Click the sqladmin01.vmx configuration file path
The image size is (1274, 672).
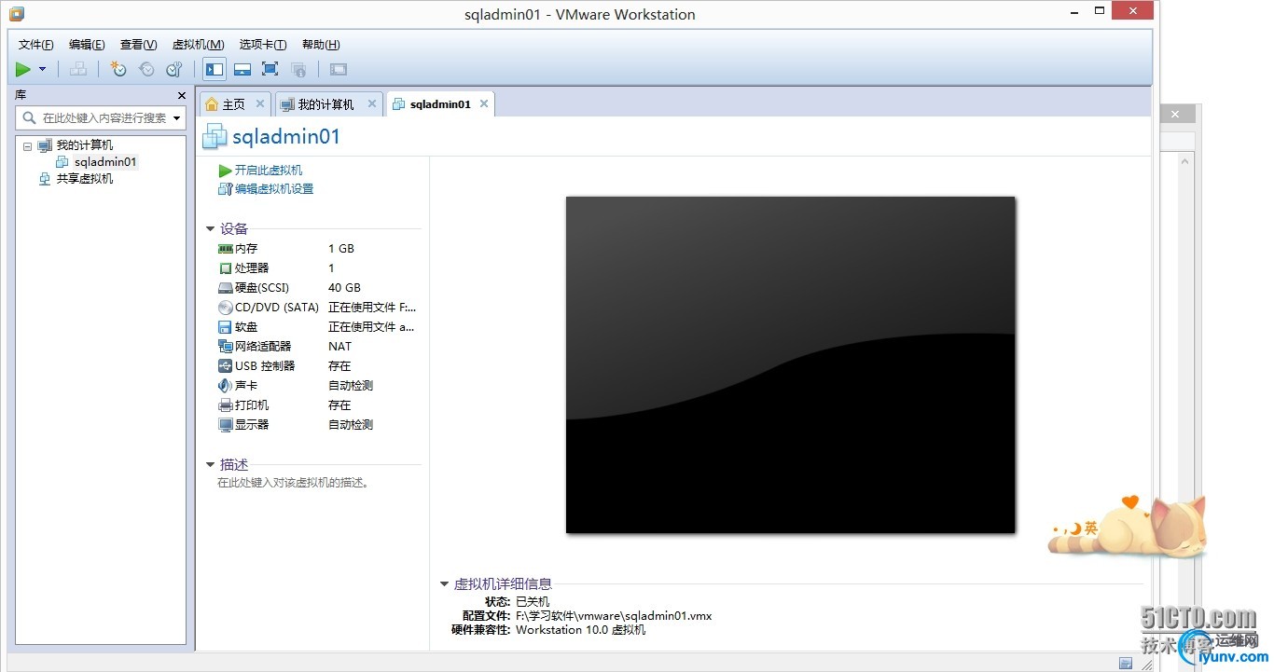(614, 616)
